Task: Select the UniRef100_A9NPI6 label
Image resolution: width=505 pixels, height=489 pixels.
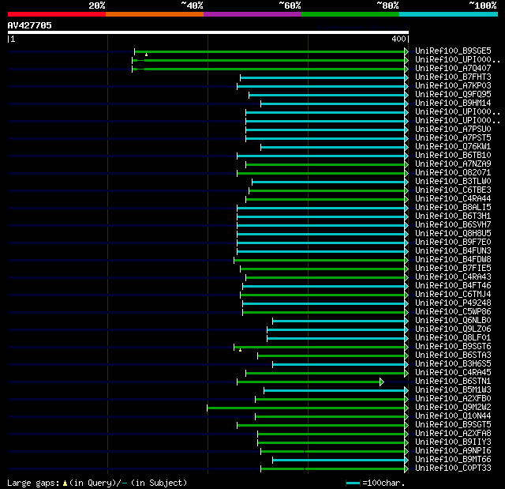Action: [x=453, y=451]
